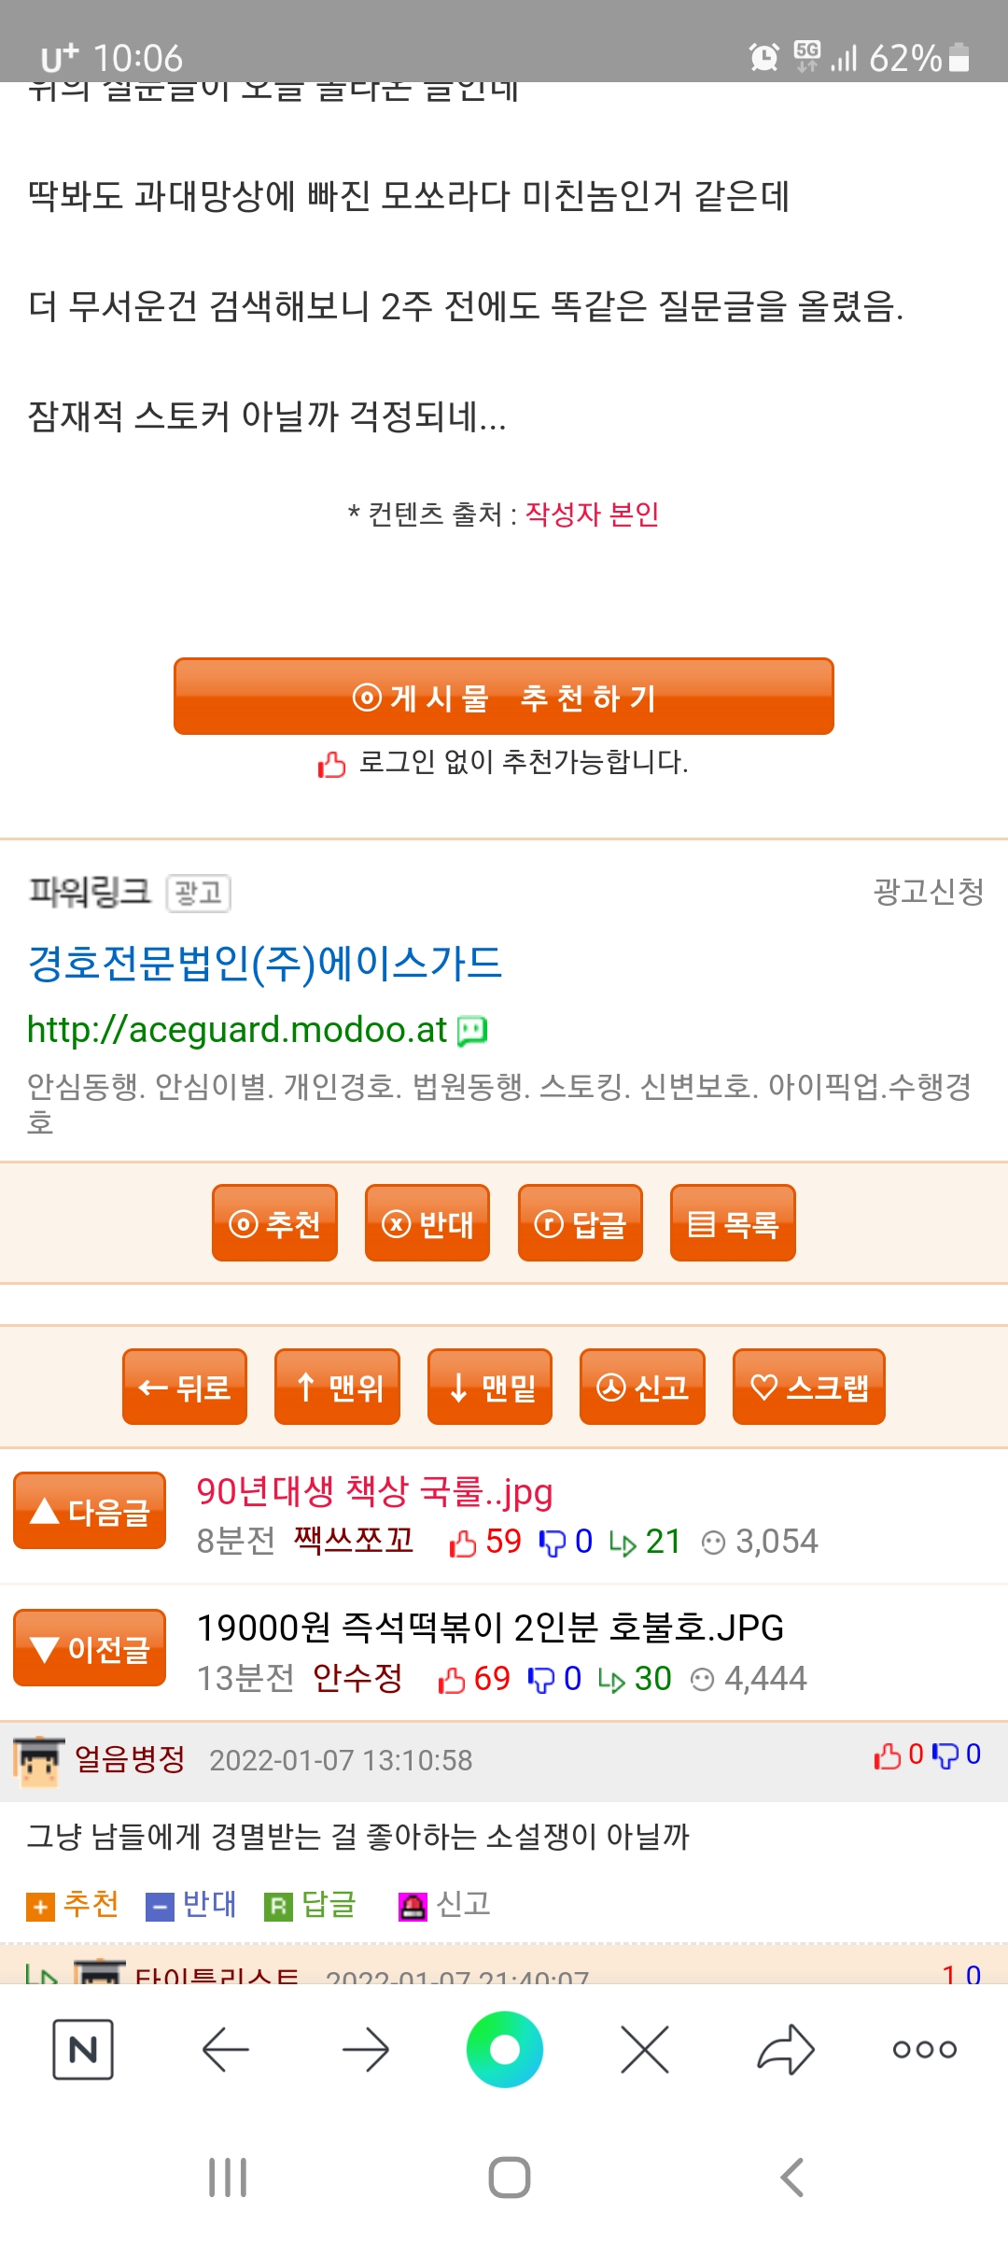Upvote 얼음병정's comment with 추천
This screenshot has width=1008, height=2241.
[74, 1904]
